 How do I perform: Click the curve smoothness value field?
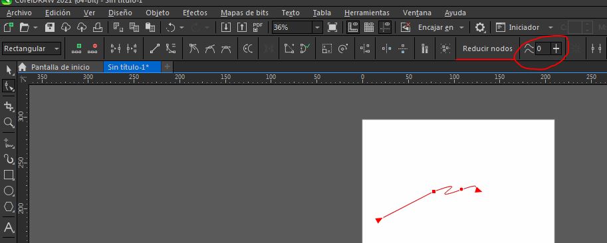coord(543,48)
